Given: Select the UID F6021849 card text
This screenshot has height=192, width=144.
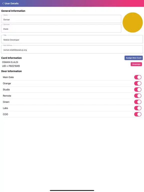Looking at the screenshot, I should 11,66.
